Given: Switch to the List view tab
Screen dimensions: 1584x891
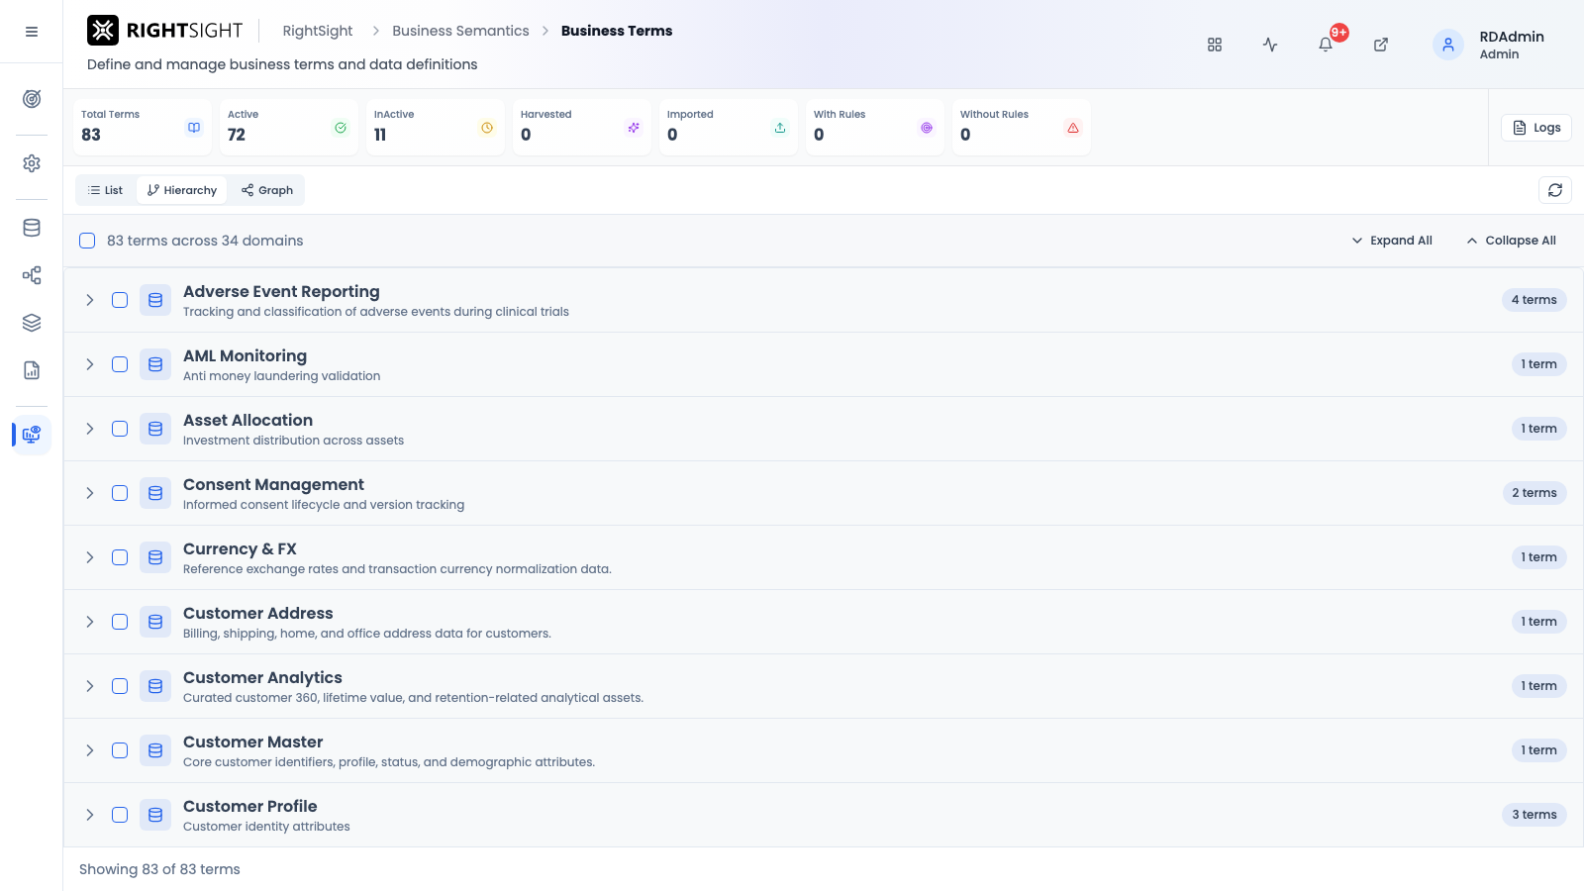Looking at the screenshot, I should click(106, 190).
